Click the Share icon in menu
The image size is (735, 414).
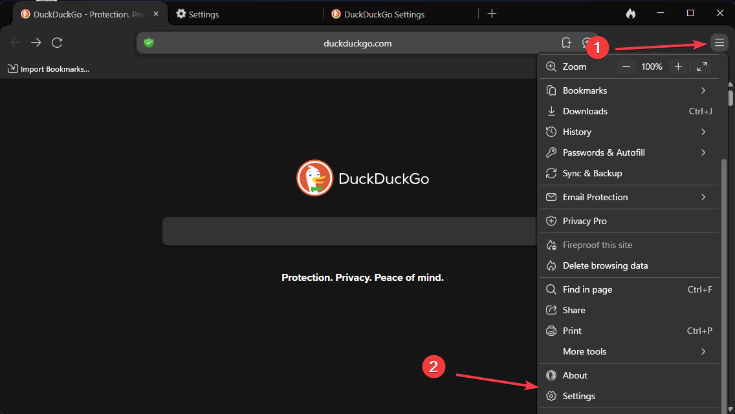point(551,310)
